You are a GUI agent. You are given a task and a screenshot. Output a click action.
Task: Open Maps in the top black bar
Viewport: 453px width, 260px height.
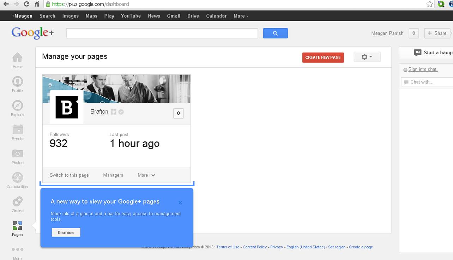click(91, 16)
